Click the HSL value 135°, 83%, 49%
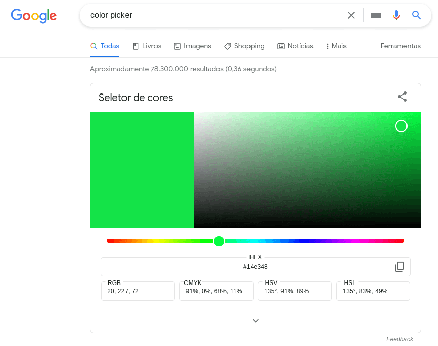The width and height of the screenshot is (438, 346). coord(373,291)
